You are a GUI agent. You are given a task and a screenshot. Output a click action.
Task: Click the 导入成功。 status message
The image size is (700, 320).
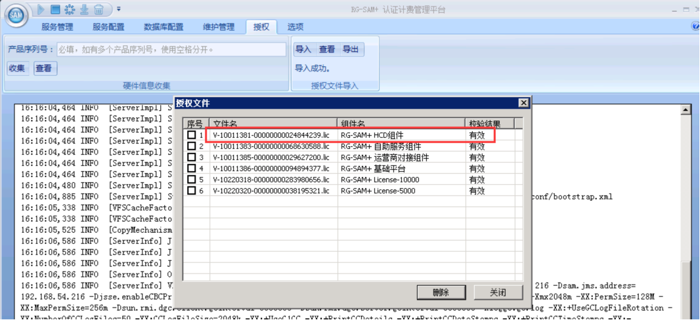(x=313, y=68)
